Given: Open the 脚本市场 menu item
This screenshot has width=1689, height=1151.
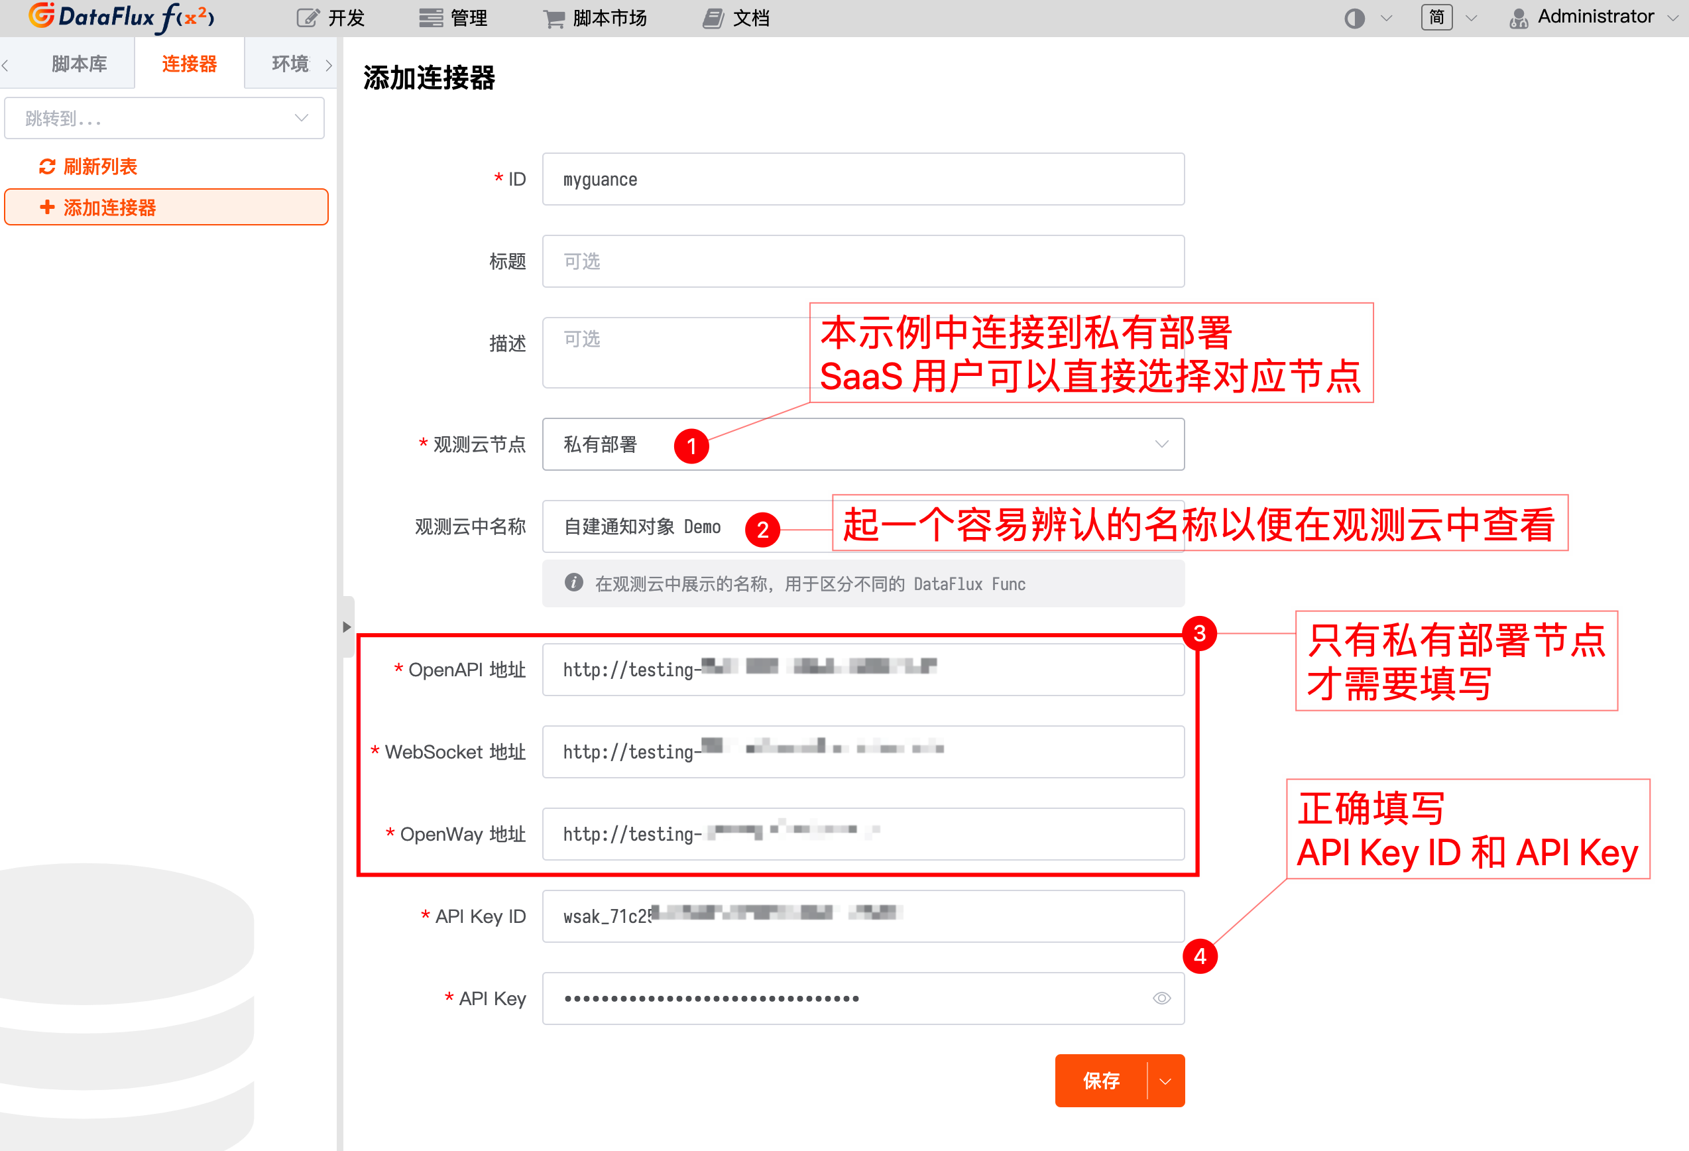Looking at the screenshot, I should (x=595, y=18).
